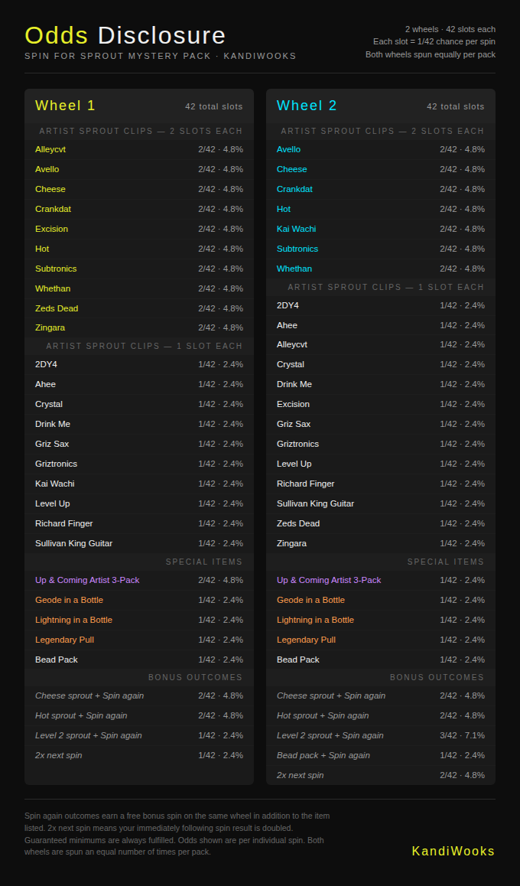The width and height of the screenshot is (520, 886).
Task: Select Richard Finger row in Wheel 2
Action: [x=381, y=484]
